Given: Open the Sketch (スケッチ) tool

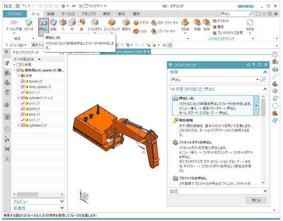Looking at the screenshot, I should [29, 25].
